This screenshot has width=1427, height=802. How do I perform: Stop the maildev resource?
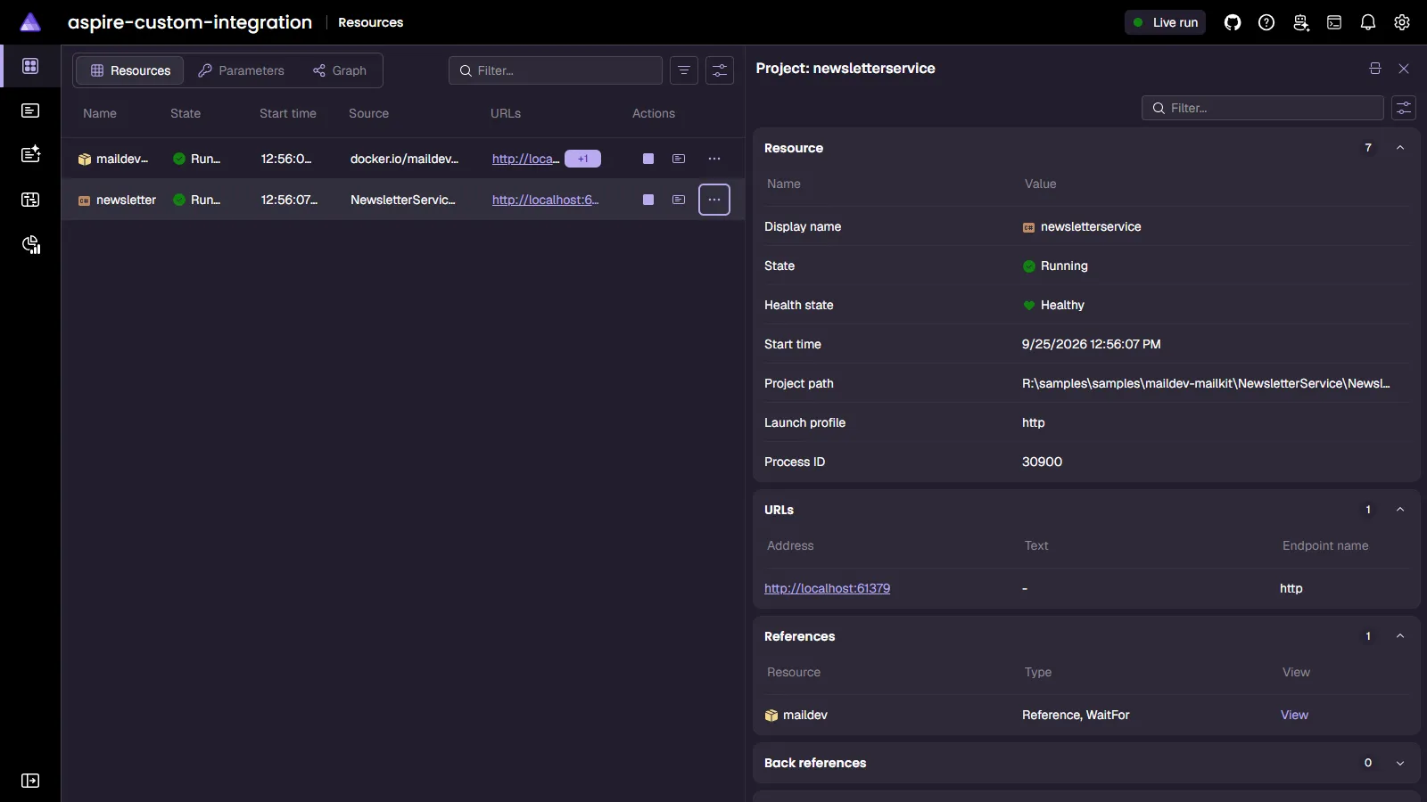pos(648,159)
